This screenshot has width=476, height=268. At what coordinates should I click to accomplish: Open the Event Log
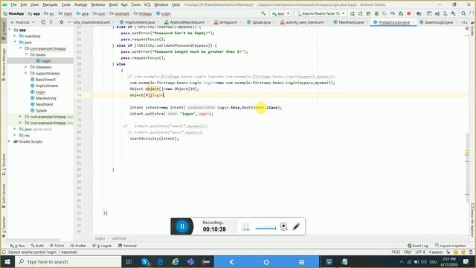point(418,246)
